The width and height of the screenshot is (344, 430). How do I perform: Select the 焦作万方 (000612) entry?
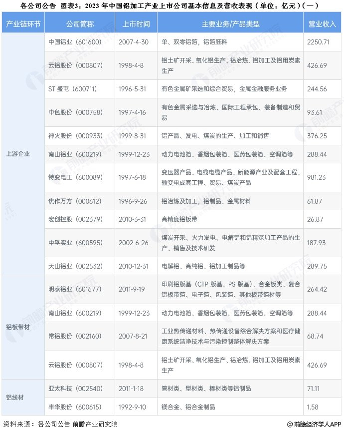click(x=79, y=201)
